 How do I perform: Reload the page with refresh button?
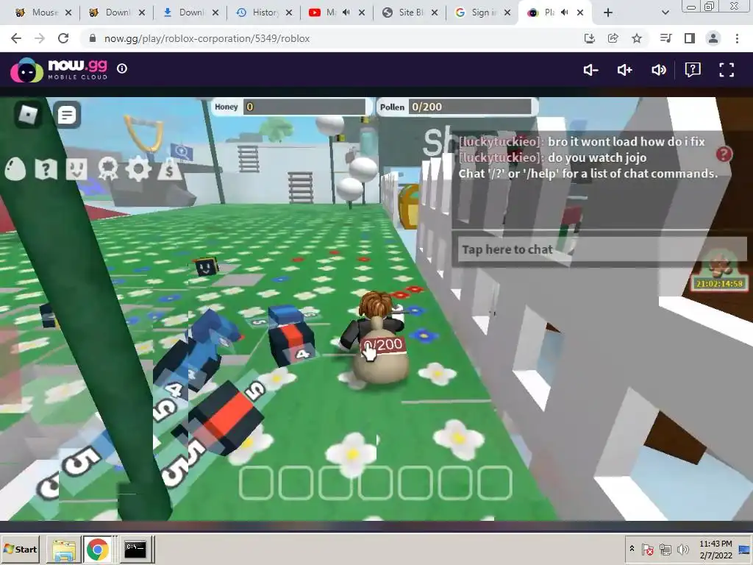pyautogui.click(x=63, y=38)
